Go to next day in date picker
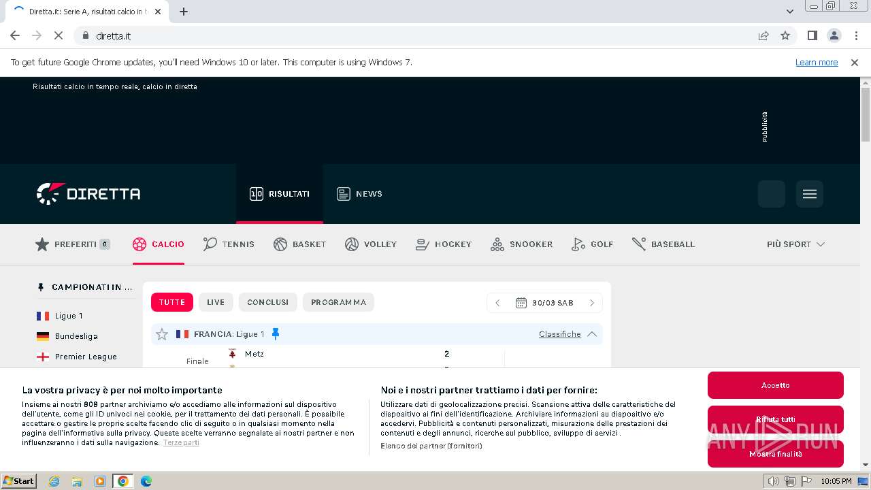 pos(592,303)
